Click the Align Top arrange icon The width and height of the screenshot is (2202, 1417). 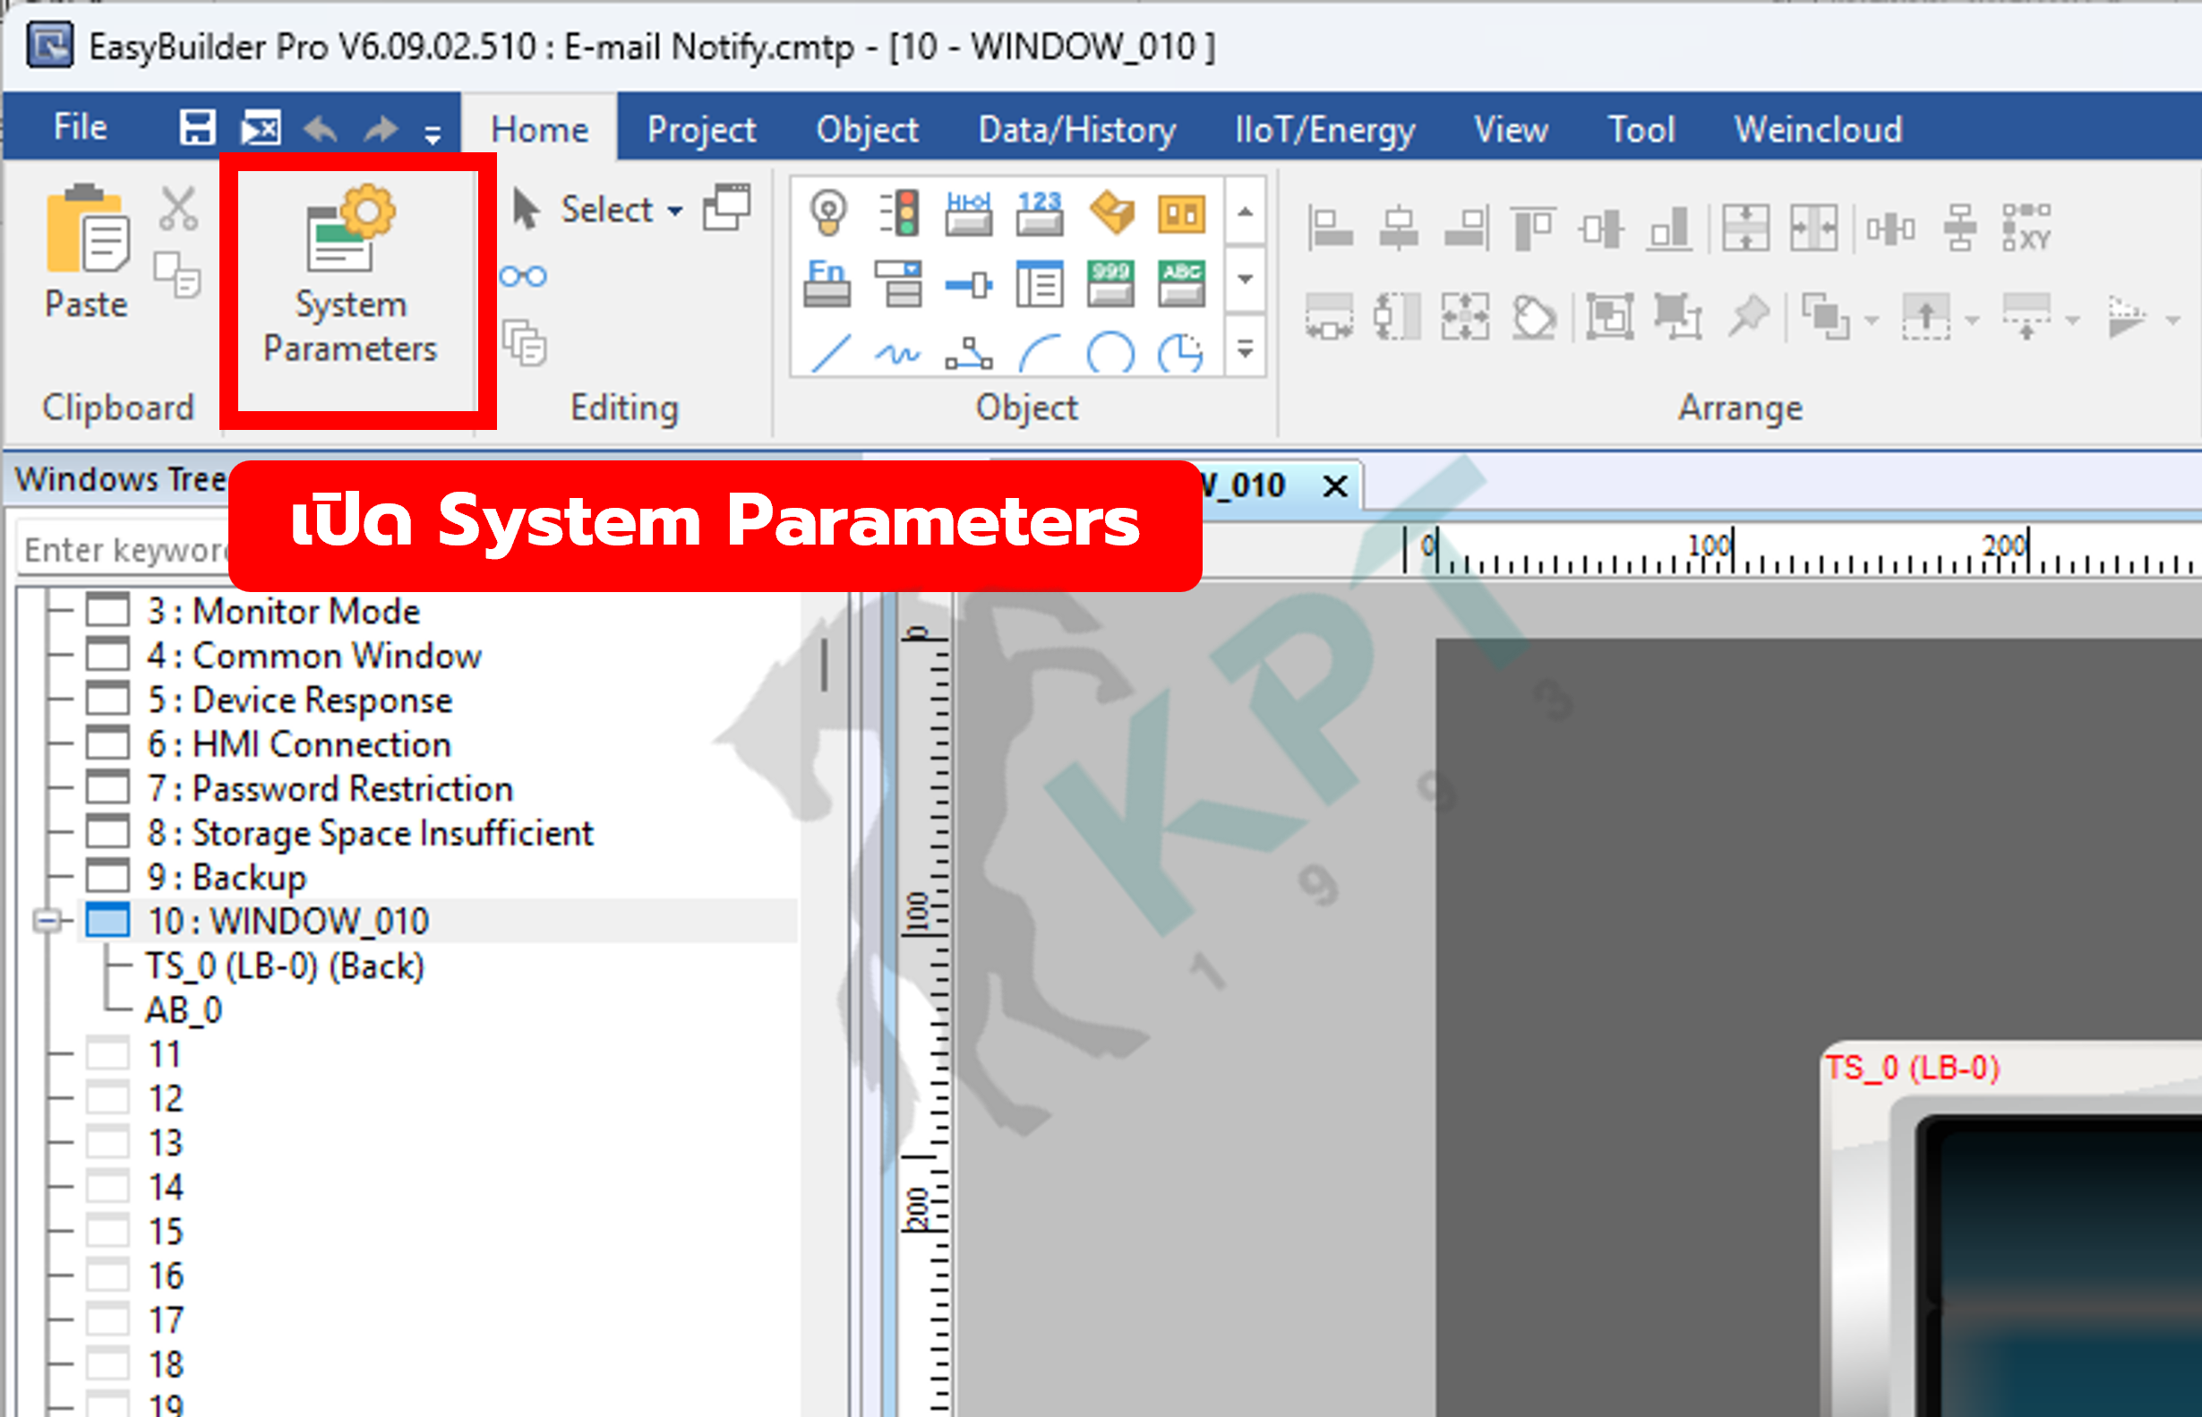click(x=1532, y=228)
